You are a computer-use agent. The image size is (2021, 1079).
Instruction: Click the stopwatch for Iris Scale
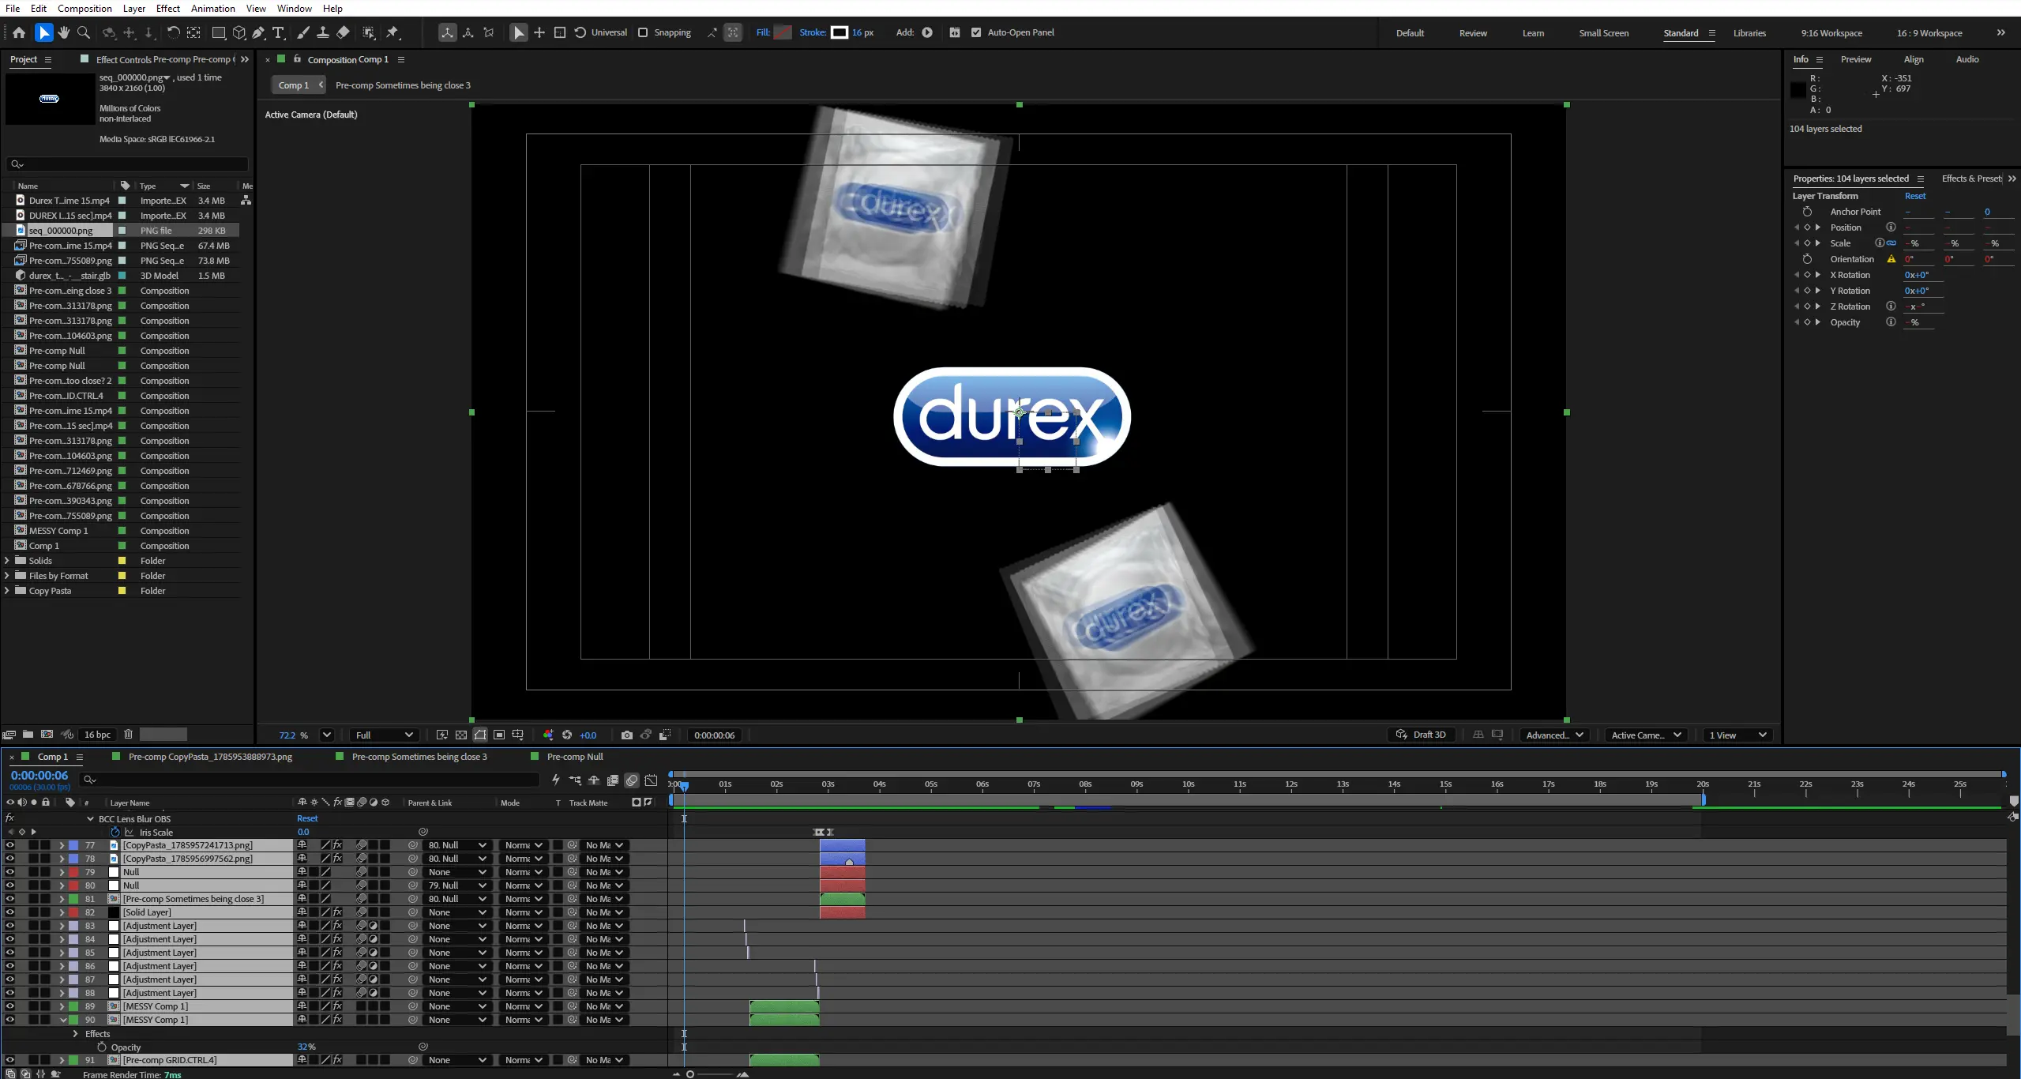pyautogui.click(x=115, y=832)
